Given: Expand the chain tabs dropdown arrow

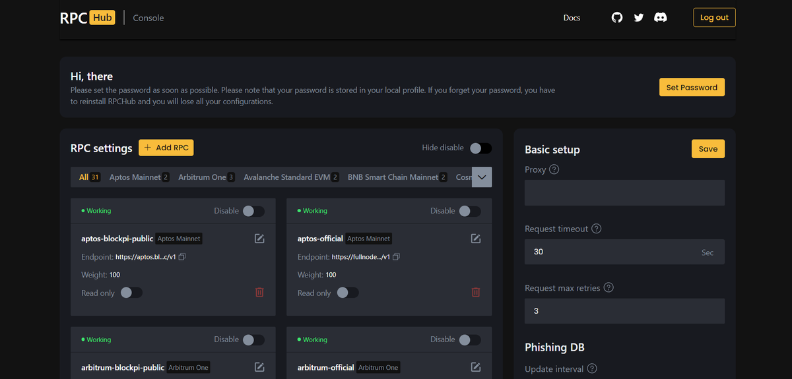Looking at the screenshot, I should pos(482,177).
